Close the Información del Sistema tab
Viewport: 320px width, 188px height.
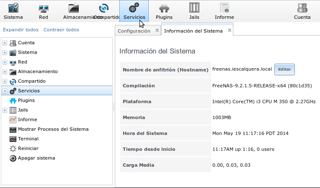[x=230, y=30]
